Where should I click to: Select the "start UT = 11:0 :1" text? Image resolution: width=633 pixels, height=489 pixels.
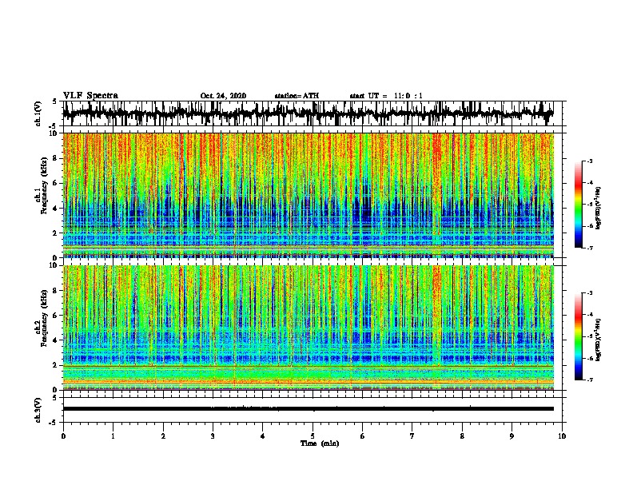pos(386,96)
